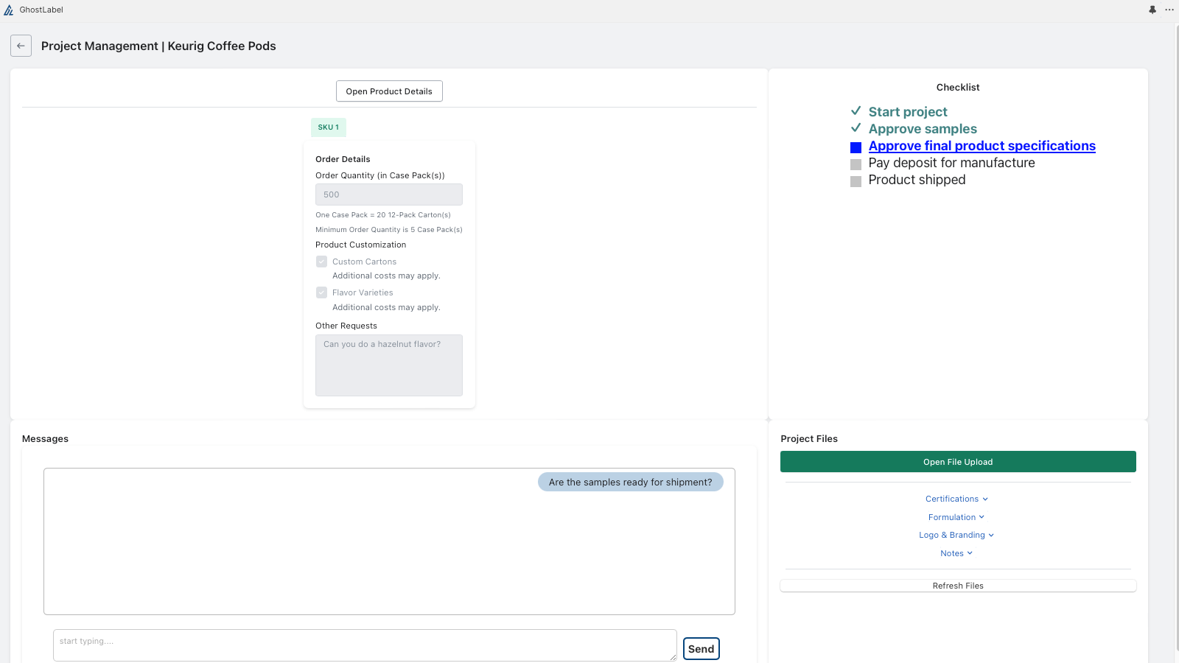Expand the Formulation files section
This screenshot has width=1179, height=663.
pos(957,517)
